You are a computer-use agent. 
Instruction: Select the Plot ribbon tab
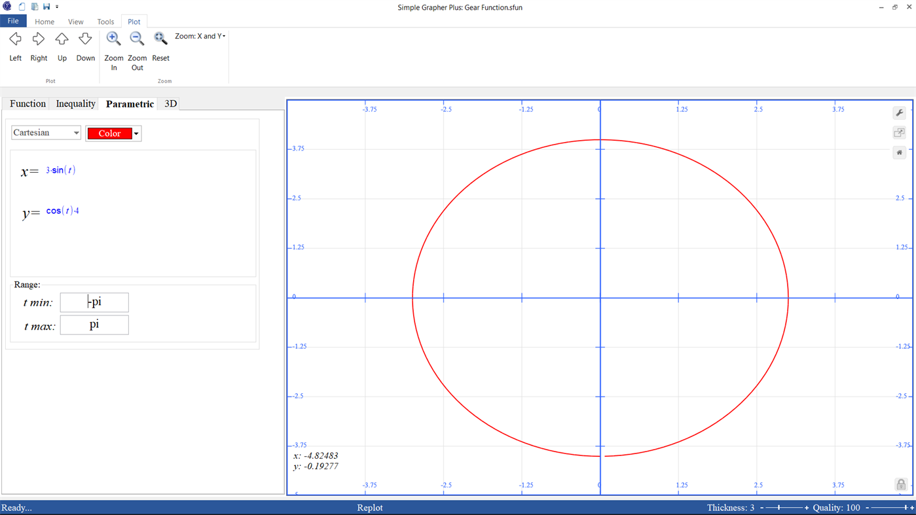click(x=134, y=22)
